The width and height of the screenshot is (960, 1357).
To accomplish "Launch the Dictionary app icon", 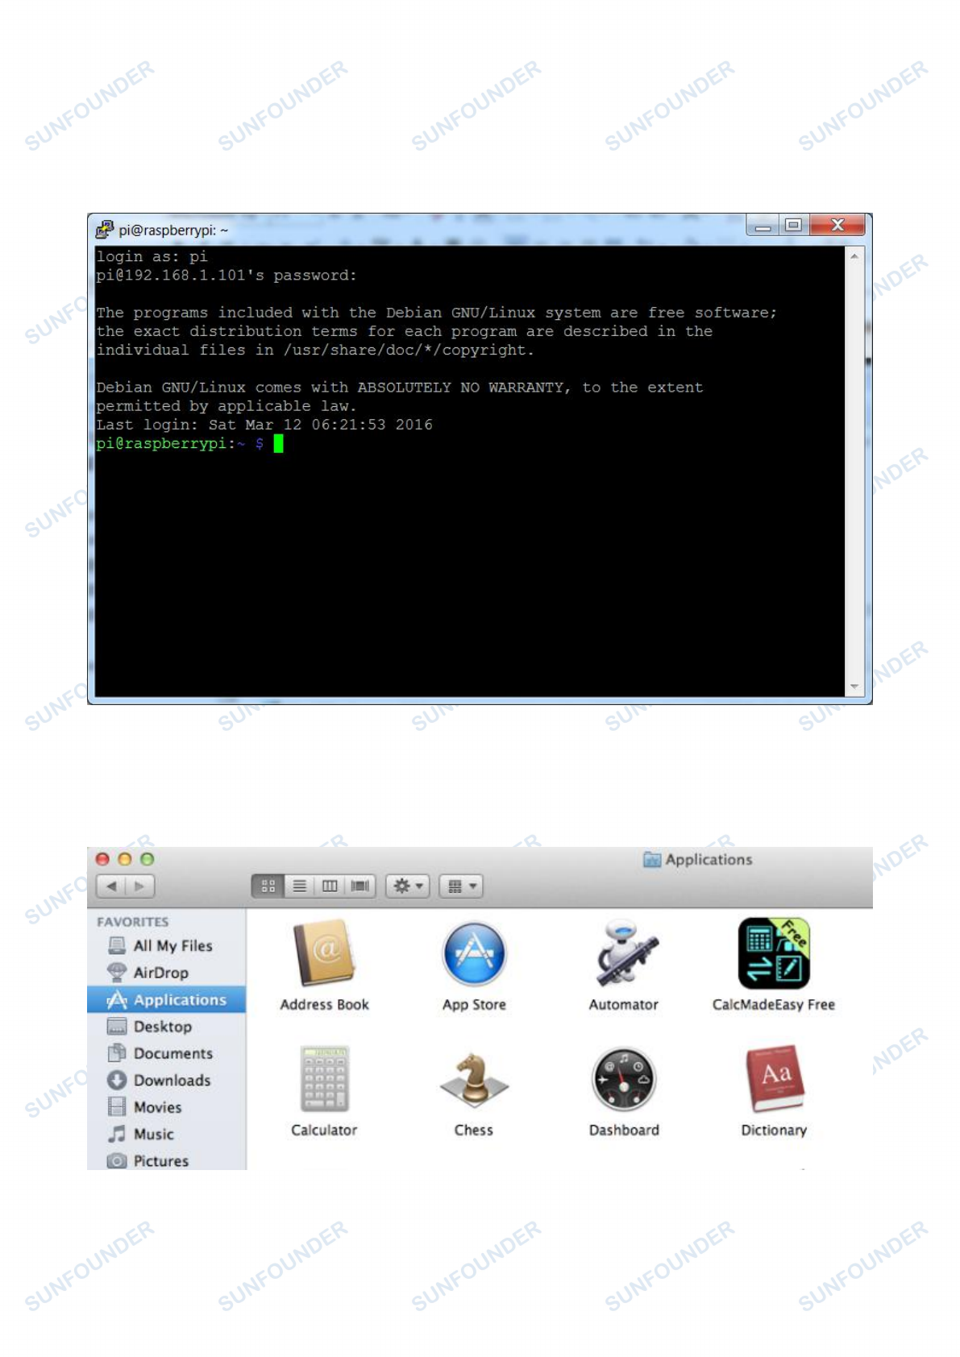I will pyautogui.click(x=774, y=1080).
